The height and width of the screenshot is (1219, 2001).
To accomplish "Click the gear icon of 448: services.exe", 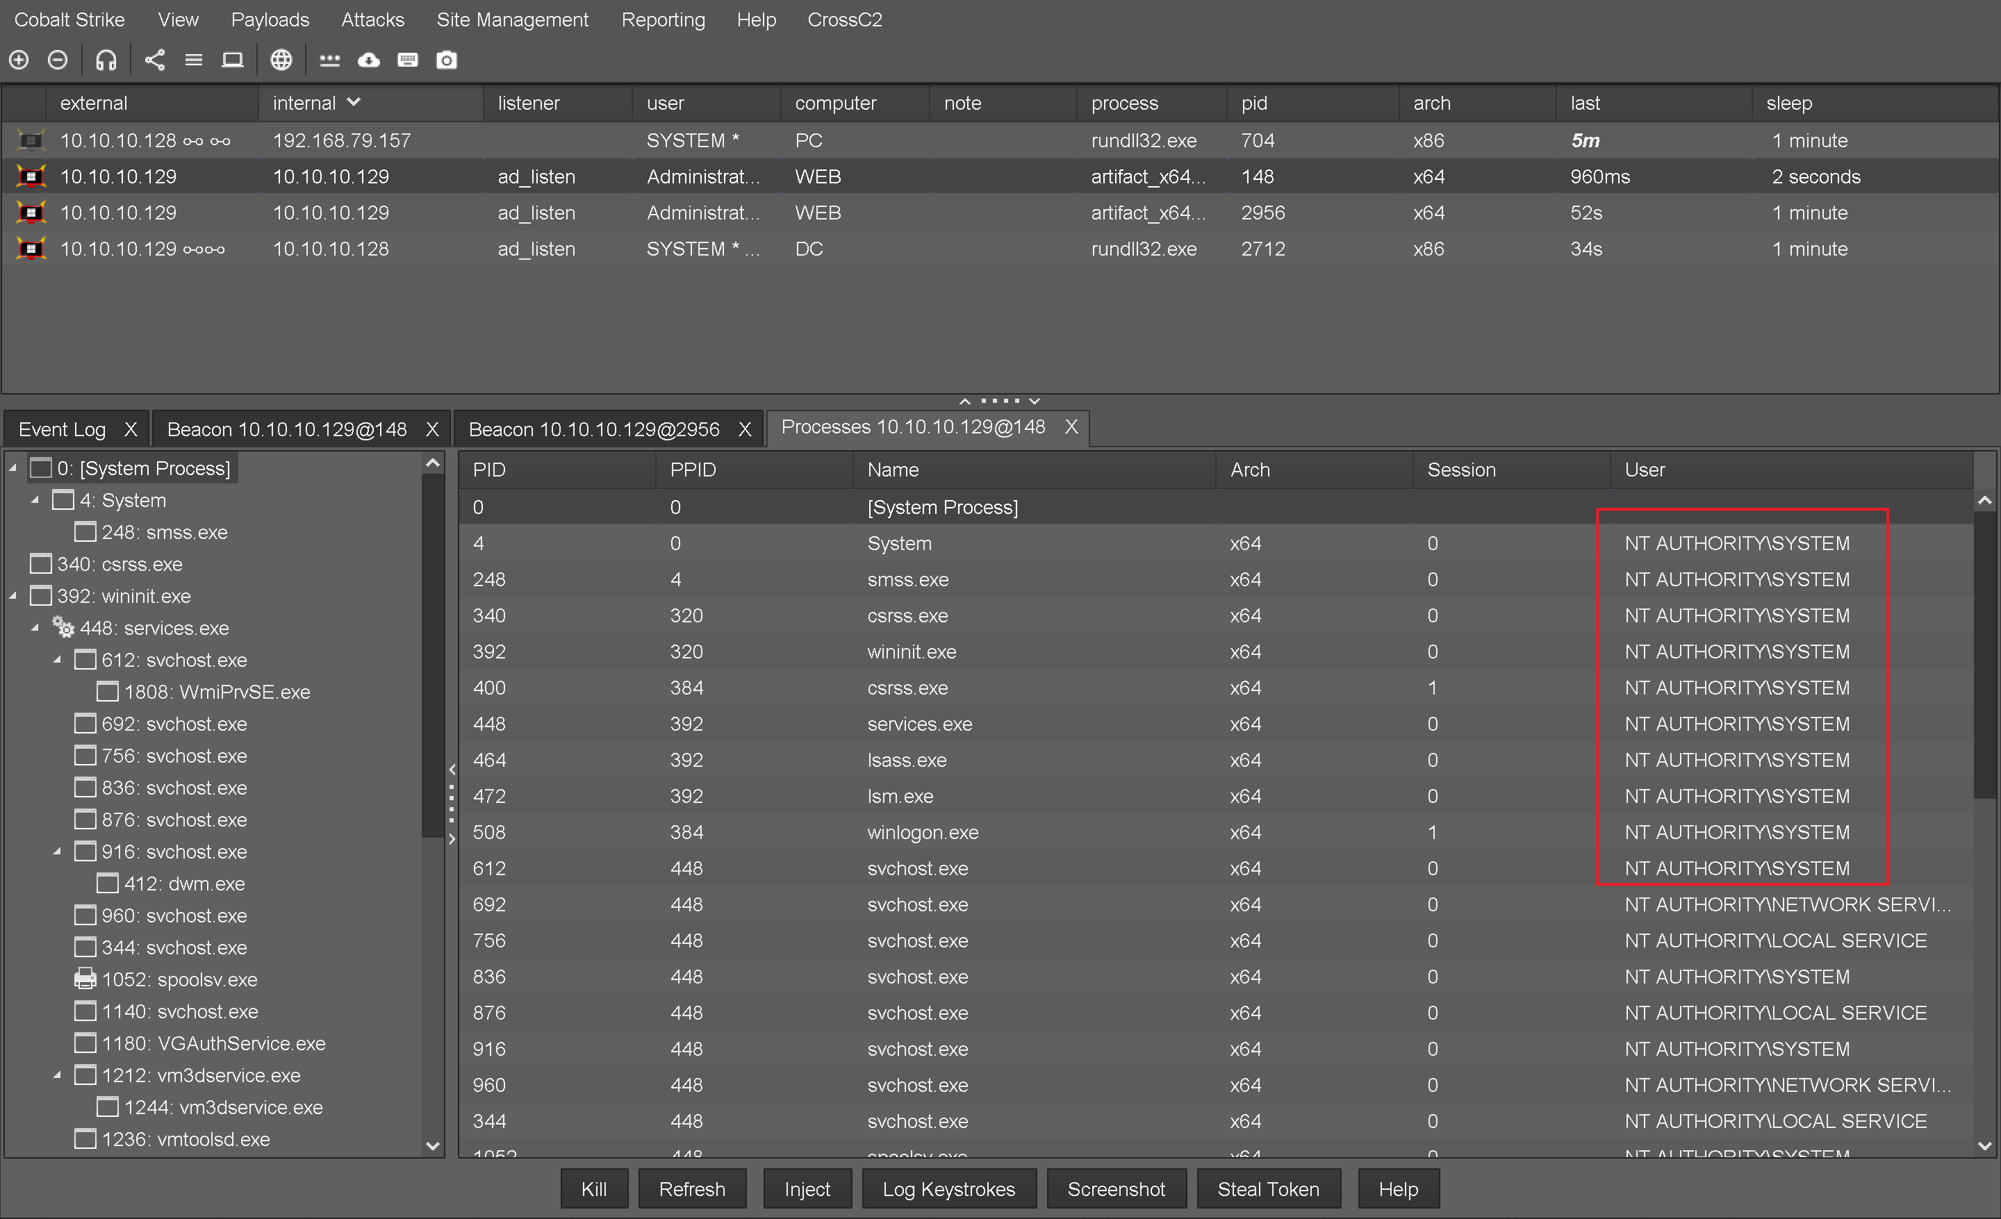I will (63, 627).
